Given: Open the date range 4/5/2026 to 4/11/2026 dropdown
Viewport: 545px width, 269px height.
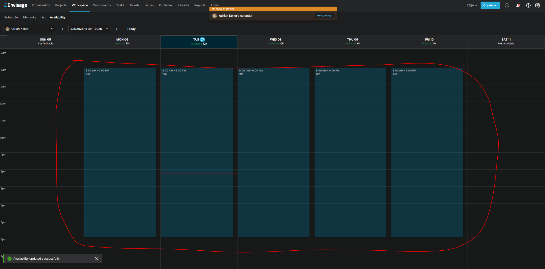Looking at the screenshot, I should click(x=89, y=29).
